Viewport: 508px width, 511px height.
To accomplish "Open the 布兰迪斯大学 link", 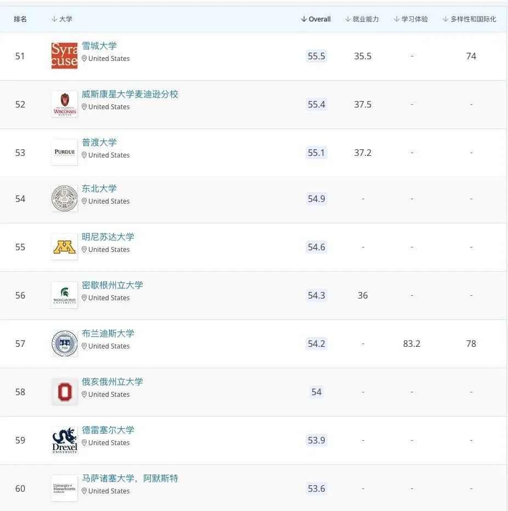I will (108, 333).
